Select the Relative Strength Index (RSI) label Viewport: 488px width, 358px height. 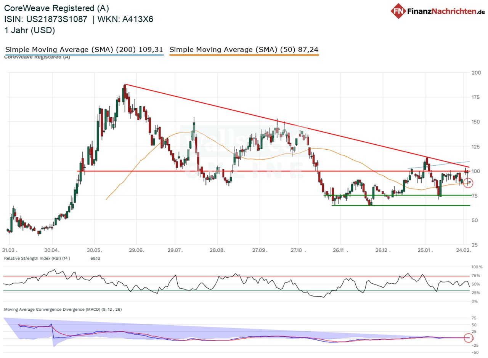click(37, 259)
